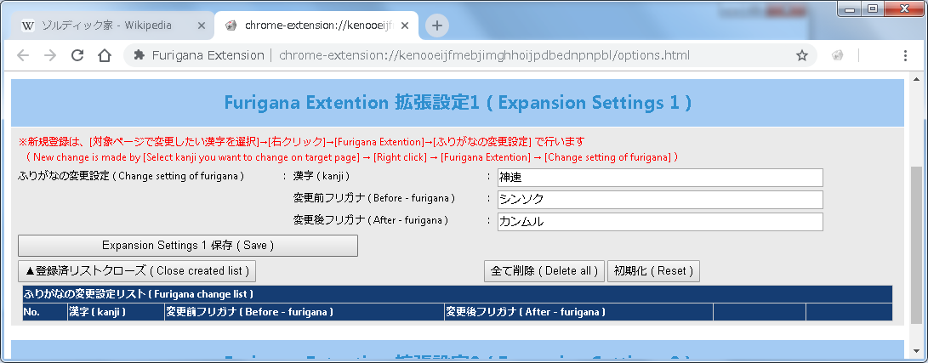Edit the Before-furigana field シンソク

coord(660,200)
